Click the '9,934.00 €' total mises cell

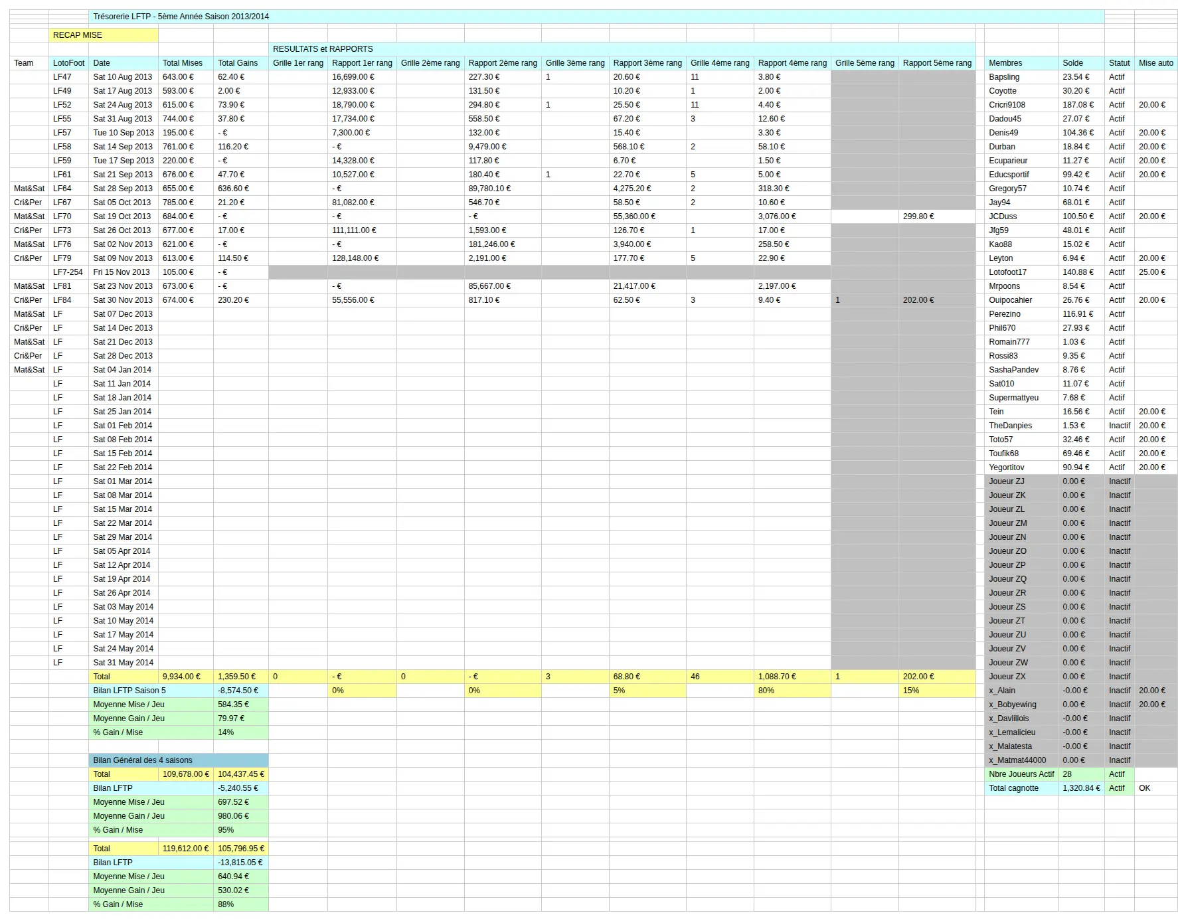click(x=186, y=677)
